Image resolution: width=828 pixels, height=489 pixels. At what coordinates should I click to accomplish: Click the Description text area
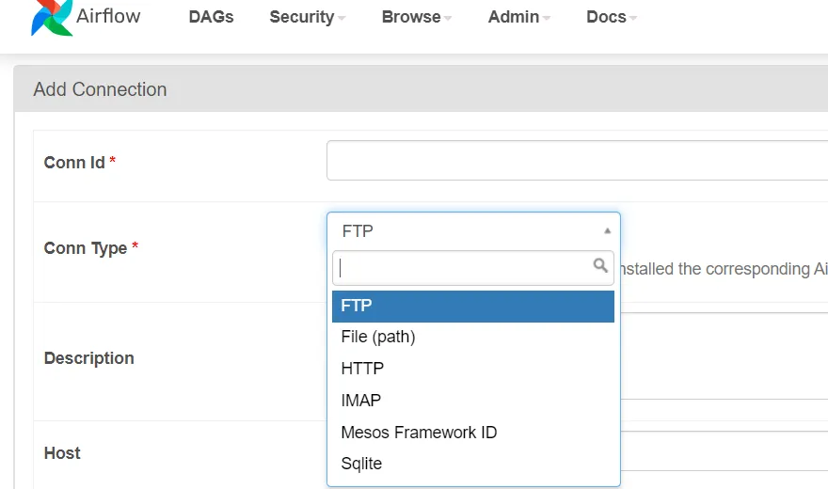pos(724,357)
